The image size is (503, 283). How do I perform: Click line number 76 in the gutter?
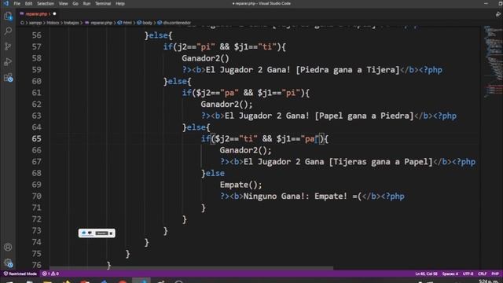[37, 265]
